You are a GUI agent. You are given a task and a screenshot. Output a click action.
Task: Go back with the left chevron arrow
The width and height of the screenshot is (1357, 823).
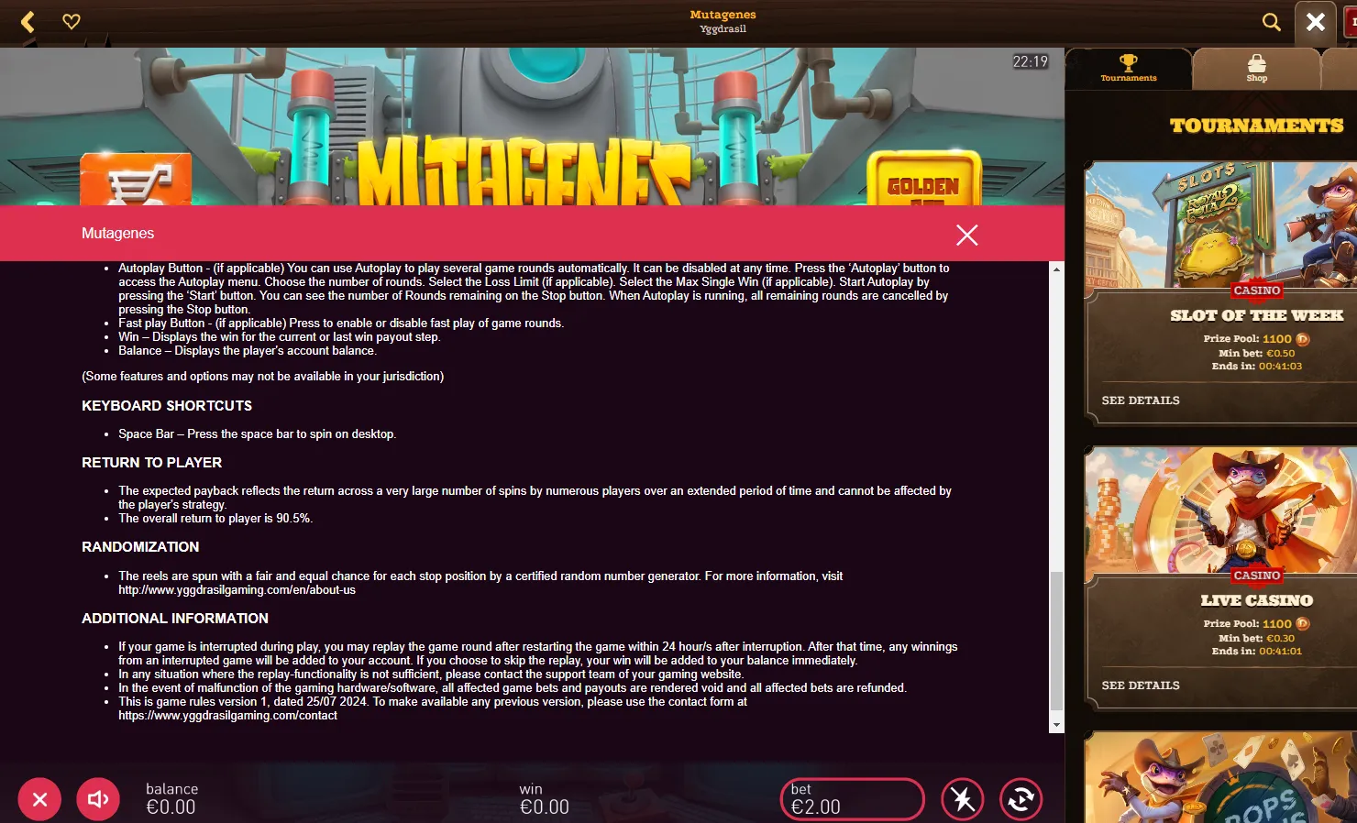tap(28, 22)
